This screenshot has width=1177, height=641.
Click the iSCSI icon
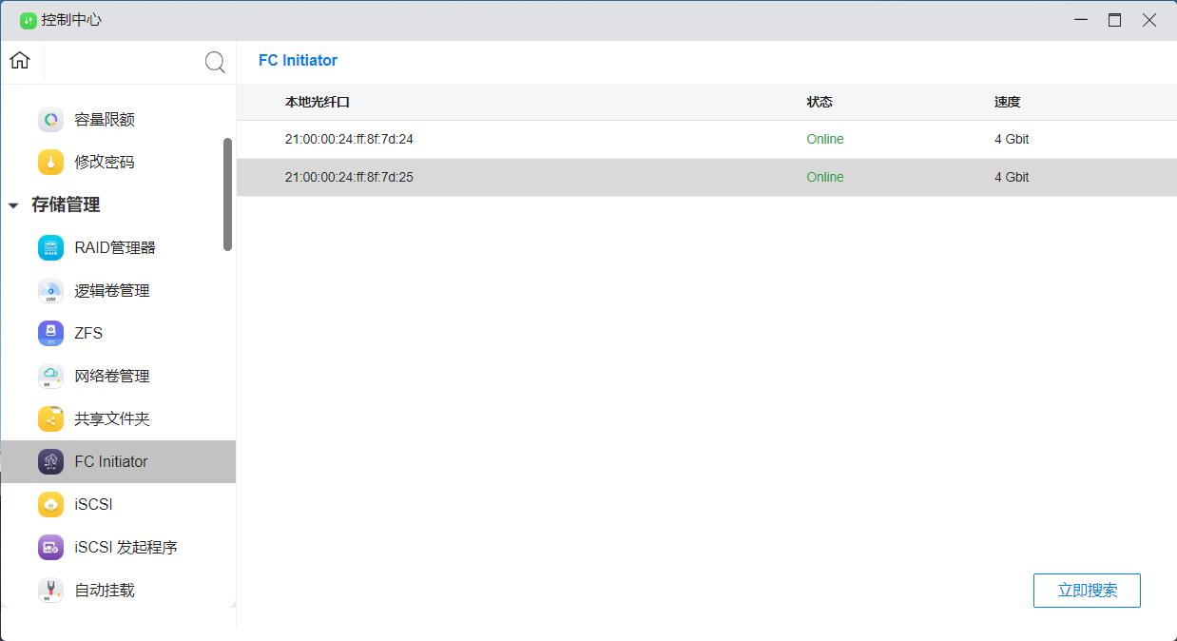[50, 505]
